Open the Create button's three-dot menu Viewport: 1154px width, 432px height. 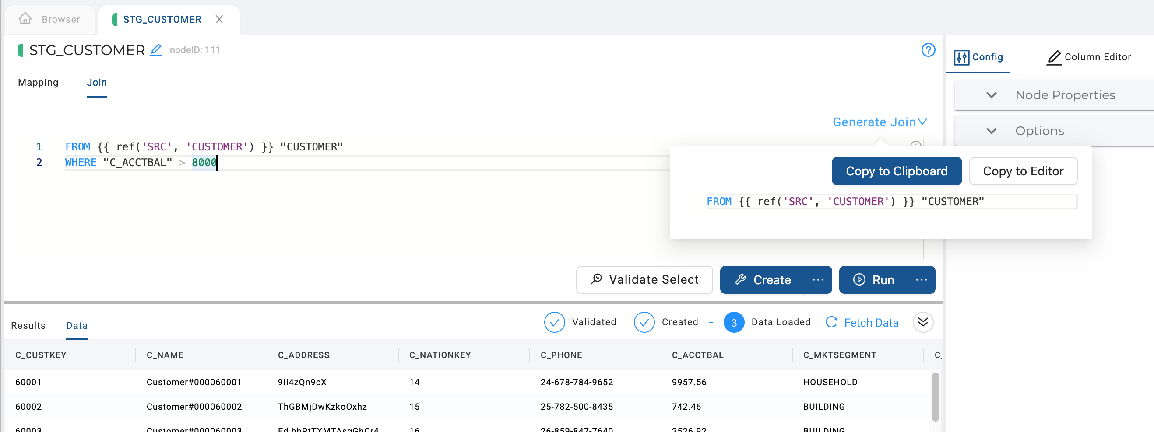point(818,280)
